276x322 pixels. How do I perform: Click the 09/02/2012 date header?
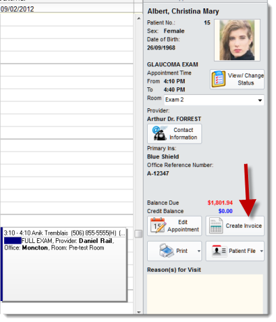click(x=17, y=9)
